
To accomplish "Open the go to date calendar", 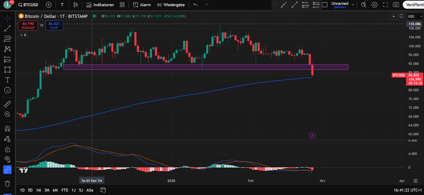I will [103, 190].
